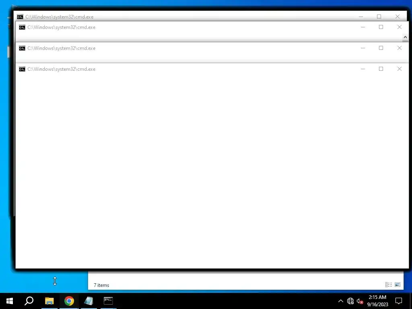Click the Command Prompt taskbar icon
The width and height of the screenshot is (412, 309).
[x=108, y=301]
